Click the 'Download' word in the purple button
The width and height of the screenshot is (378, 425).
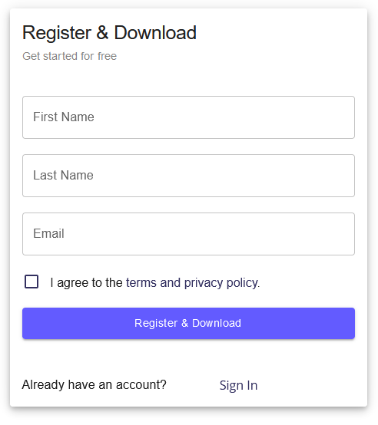217,323
